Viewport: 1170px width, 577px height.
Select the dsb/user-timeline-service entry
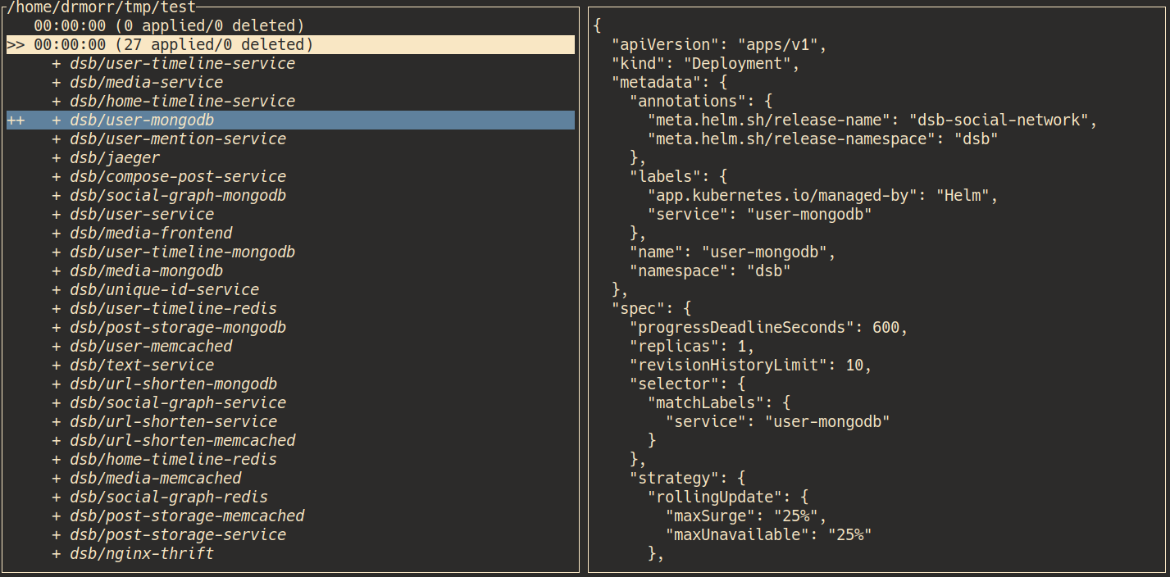click(182, 64)
